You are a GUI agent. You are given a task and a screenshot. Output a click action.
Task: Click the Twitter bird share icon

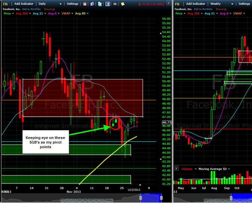click(100, 4)
